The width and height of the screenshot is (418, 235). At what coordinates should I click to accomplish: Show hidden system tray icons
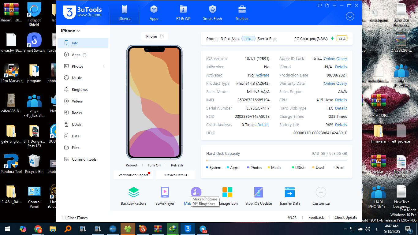[x=345, y=229]
